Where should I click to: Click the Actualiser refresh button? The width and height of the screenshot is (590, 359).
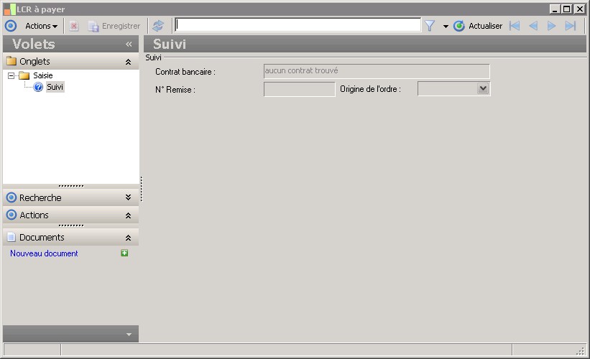click(478, 26)
